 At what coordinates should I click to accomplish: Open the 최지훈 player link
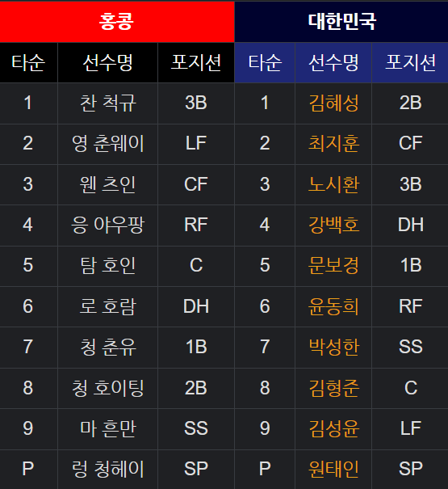tap(333, 143)
